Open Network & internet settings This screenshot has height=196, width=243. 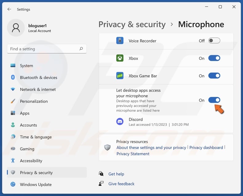pyautogui.click(x=47, y=89)
